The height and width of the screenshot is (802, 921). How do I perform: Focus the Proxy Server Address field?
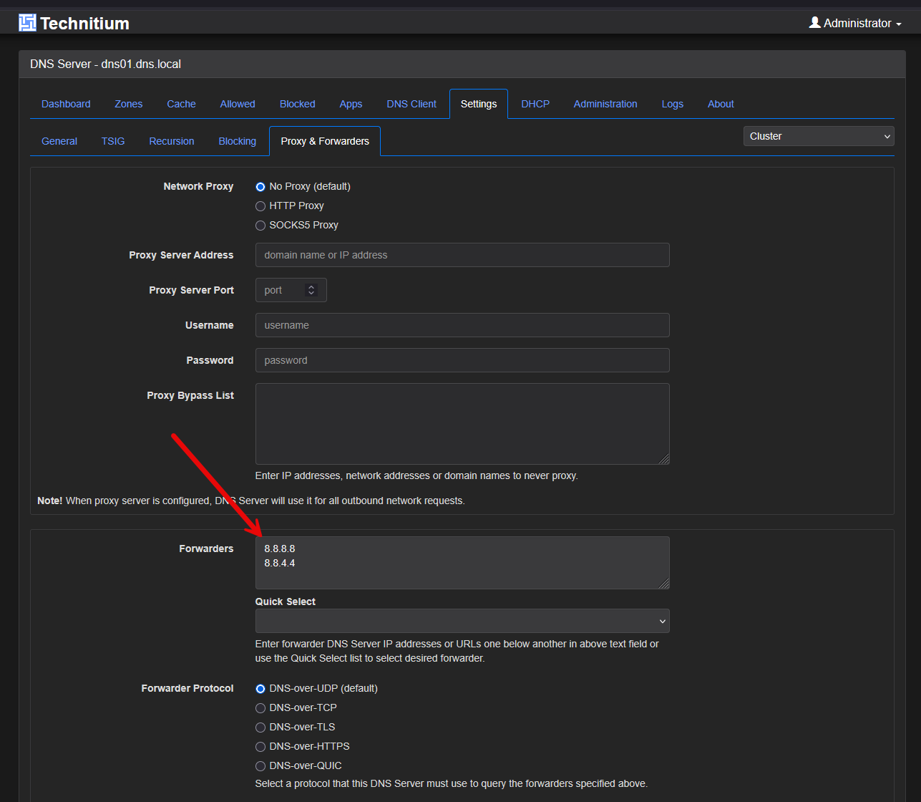462,255
